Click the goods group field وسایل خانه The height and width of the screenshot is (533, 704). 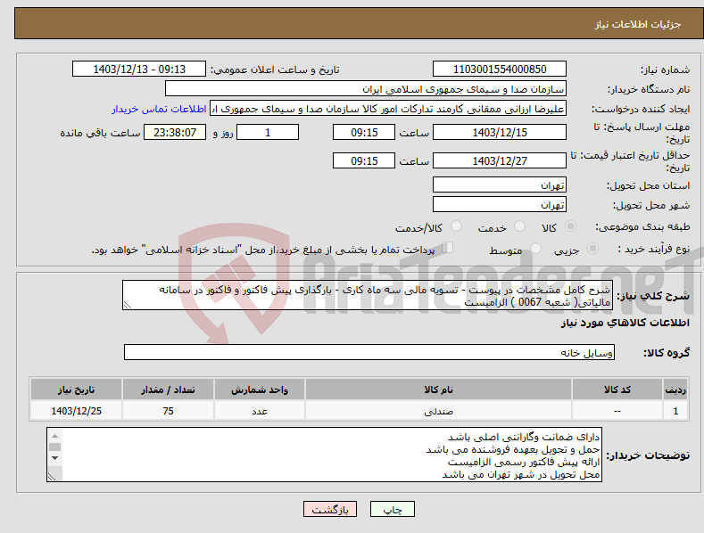[369, 353]
